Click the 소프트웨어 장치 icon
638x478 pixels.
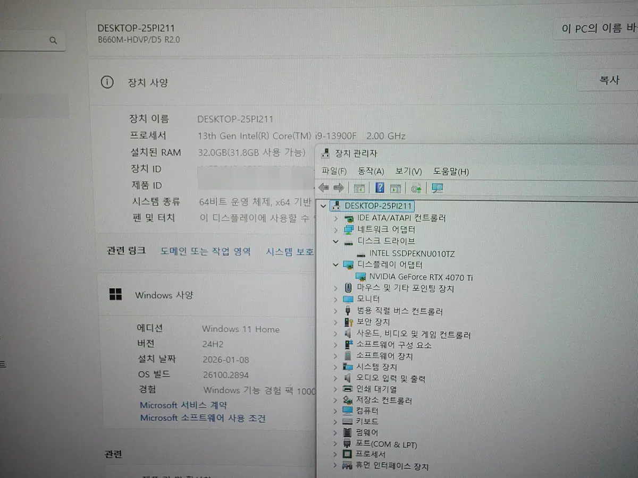click(x=348, y=356)
